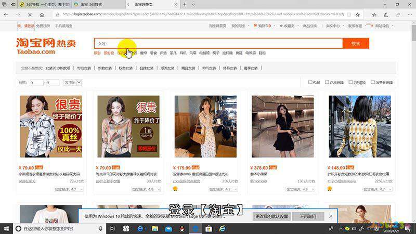416x234 pixels.
Task: Stop loading the page with the X button
Action: (30, 15)
